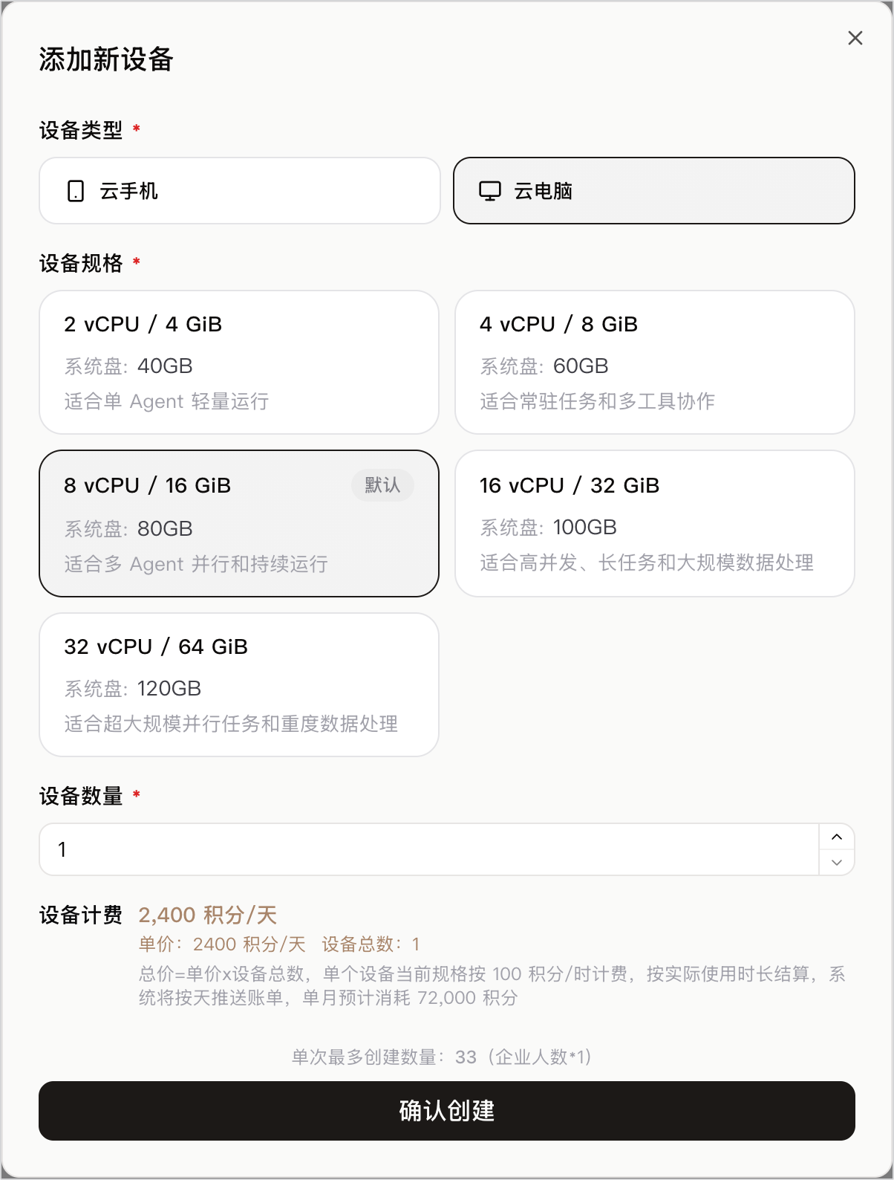Choose the 16 vCPU / 32 GiB spec
894x1180 pixels.
[655, 523]
